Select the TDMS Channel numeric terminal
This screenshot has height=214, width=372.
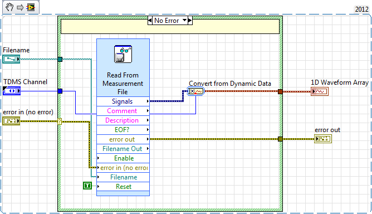coord(11,91)
